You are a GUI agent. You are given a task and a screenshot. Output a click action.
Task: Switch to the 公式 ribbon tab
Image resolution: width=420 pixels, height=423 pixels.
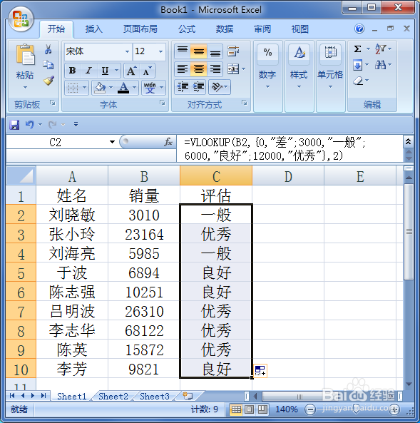pos(187,29)
